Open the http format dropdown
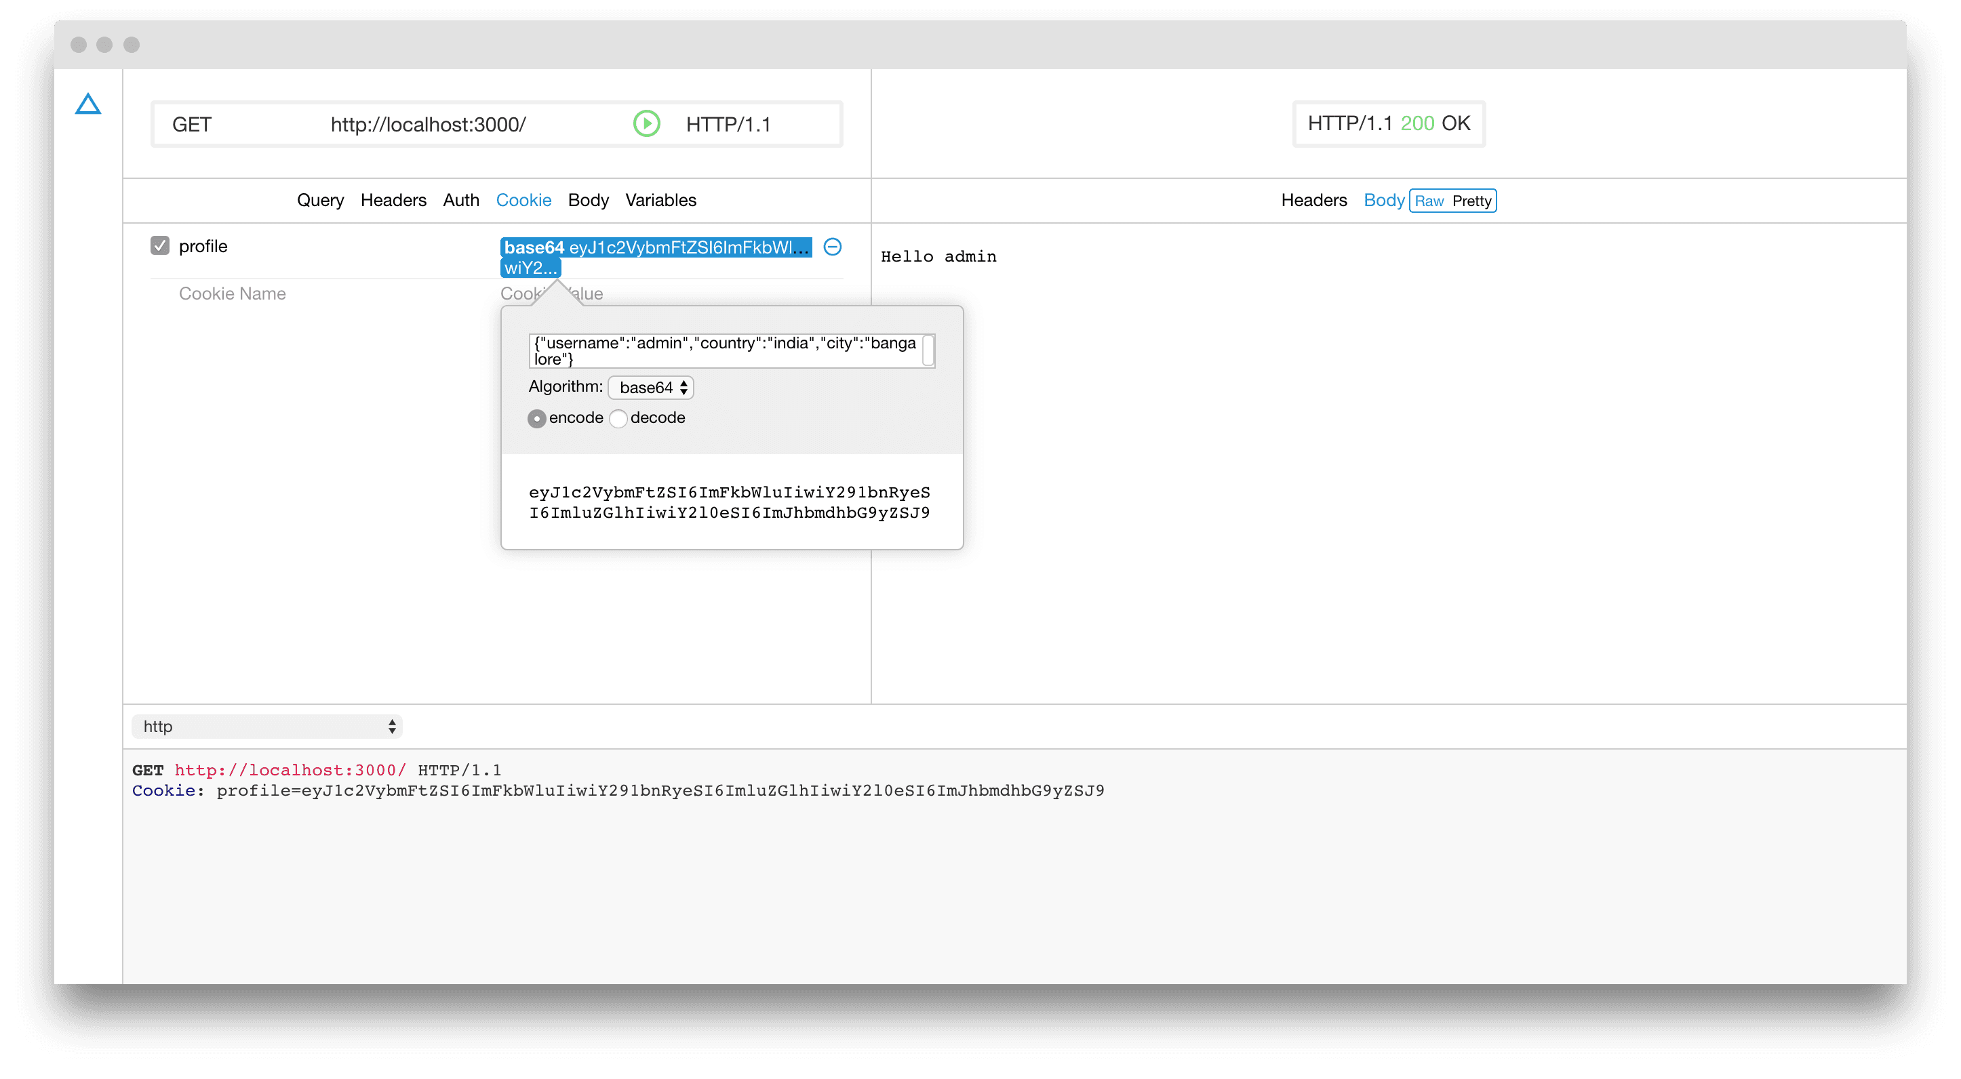Screen dimensions: 1961x1079 point(267,727)
